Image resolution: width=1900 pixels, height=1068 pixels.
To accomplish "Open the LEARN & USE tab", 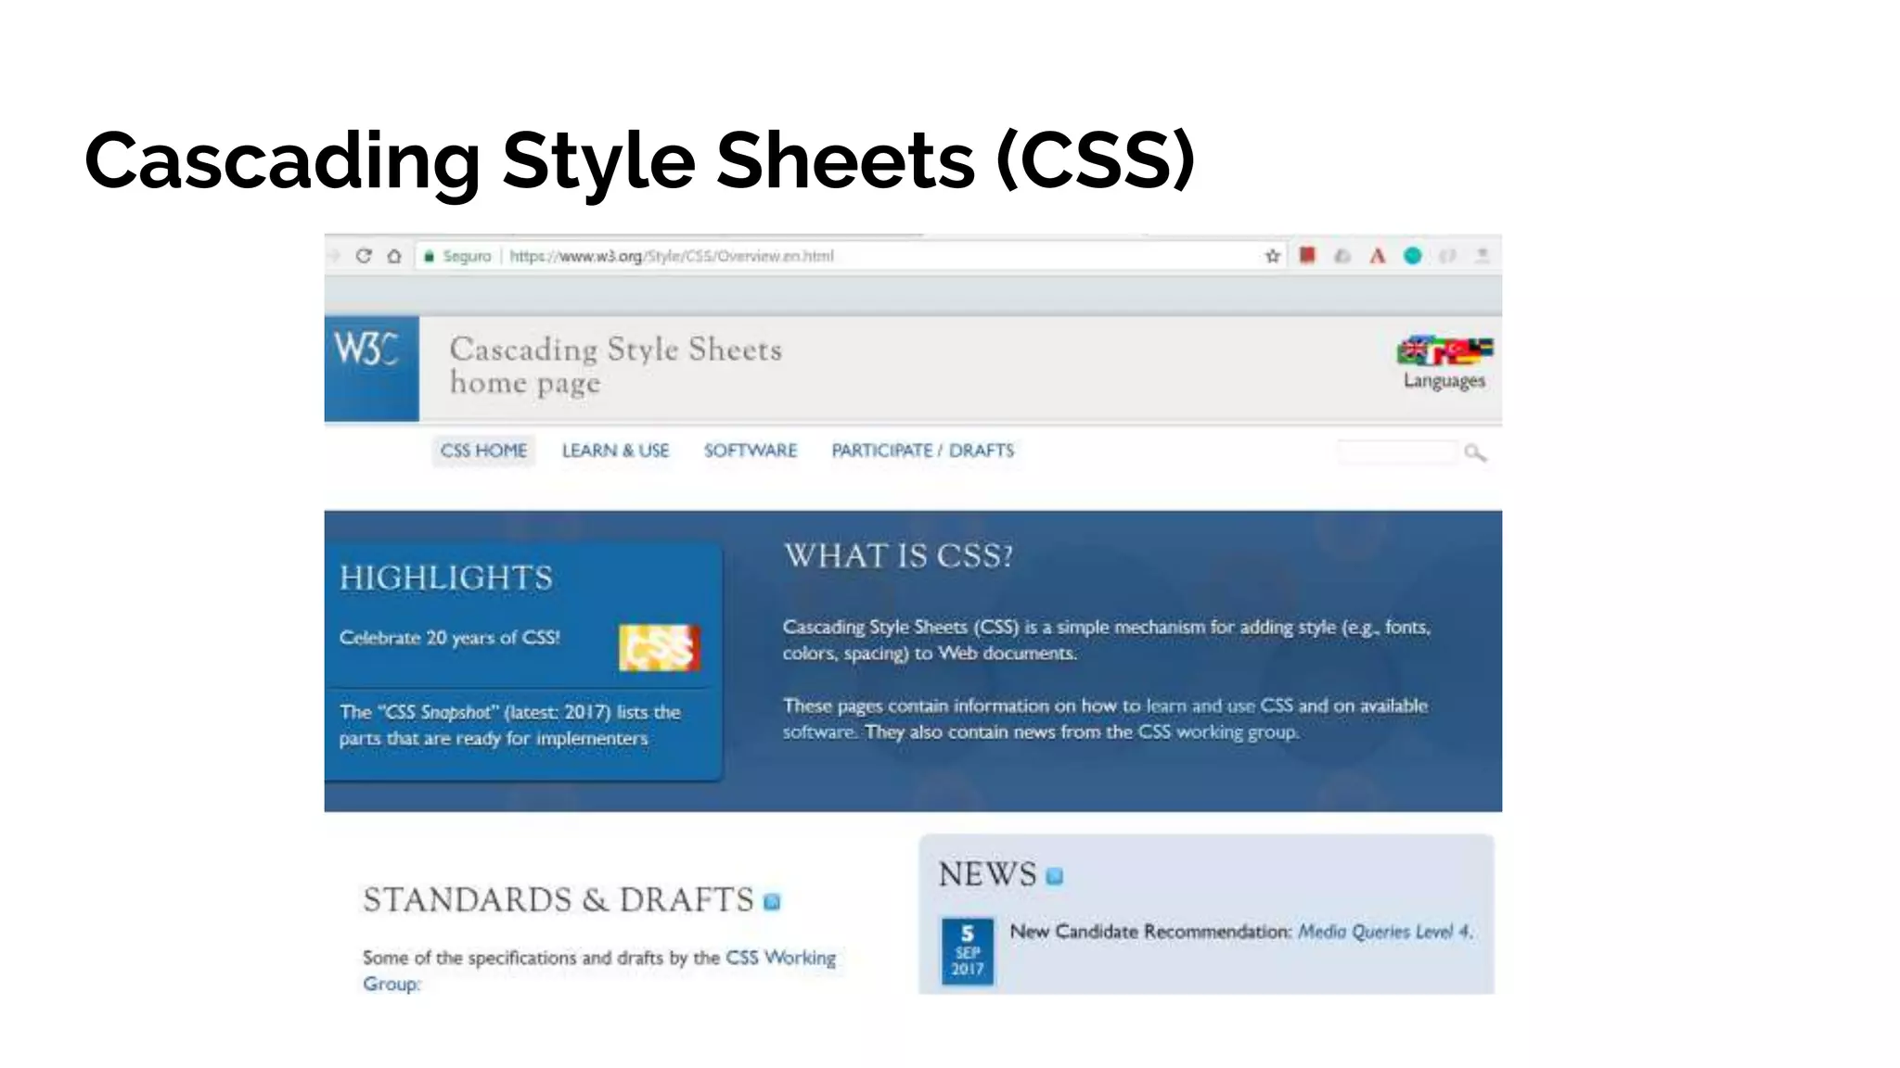I will [x=615, y=451].
